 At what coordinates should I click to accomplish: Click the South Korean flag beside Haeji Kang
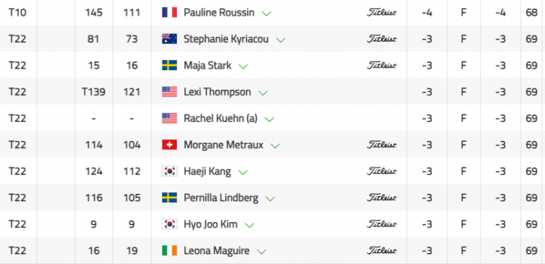(x=169, y=171)
